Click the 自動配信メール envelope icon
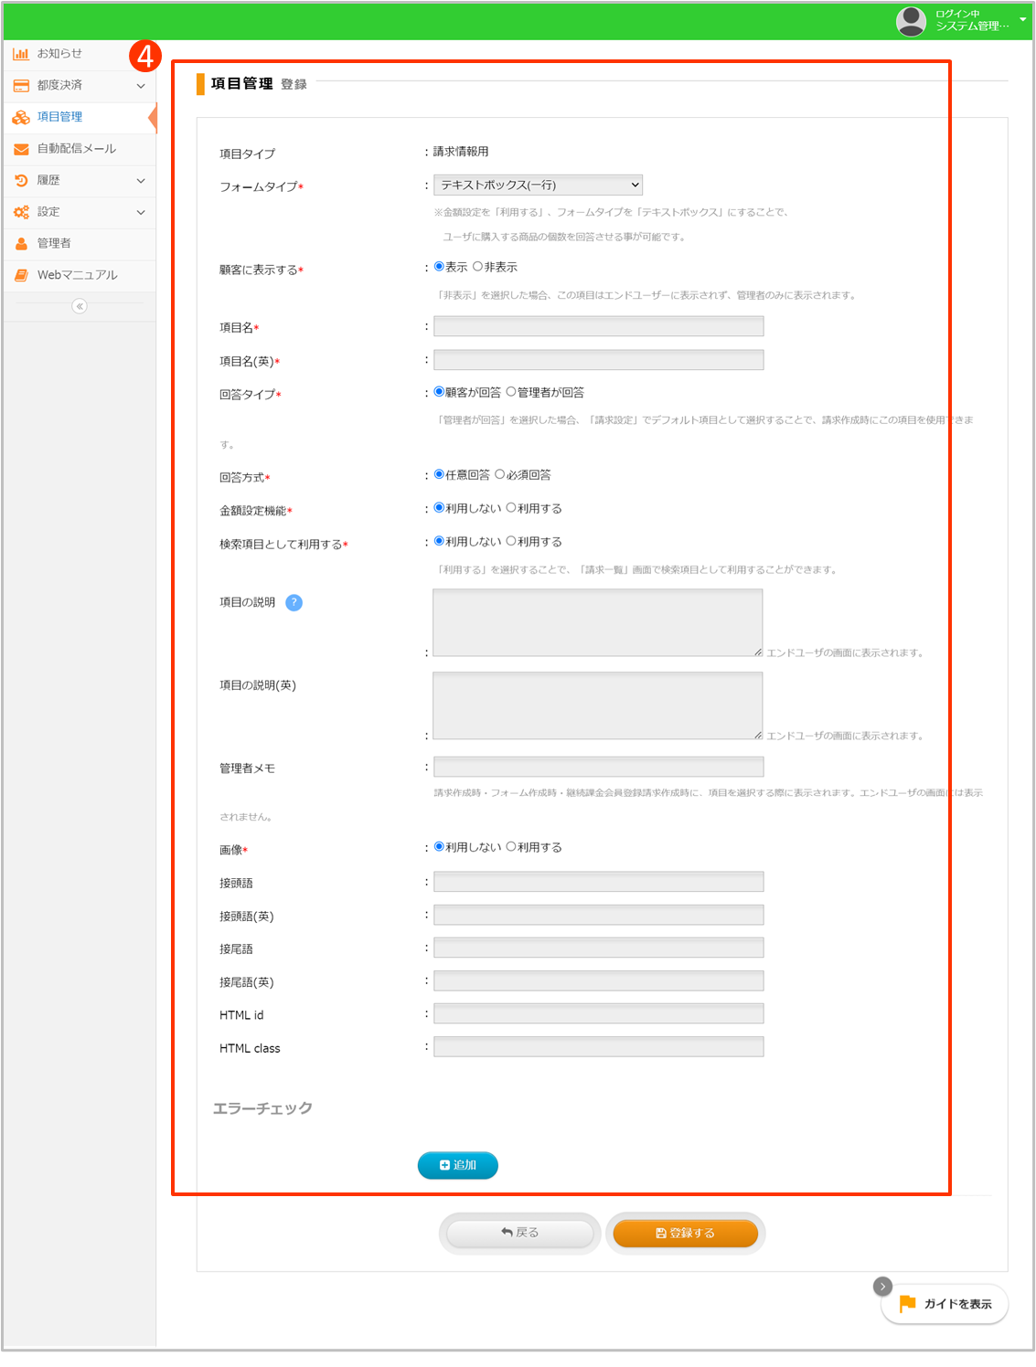 (20, 149)
